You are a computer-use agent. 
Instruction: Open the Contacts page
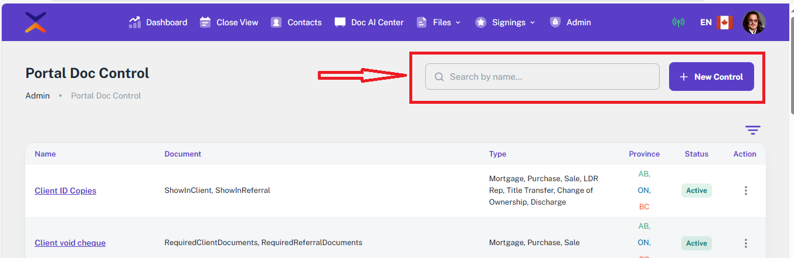click(x=297, y=22)
